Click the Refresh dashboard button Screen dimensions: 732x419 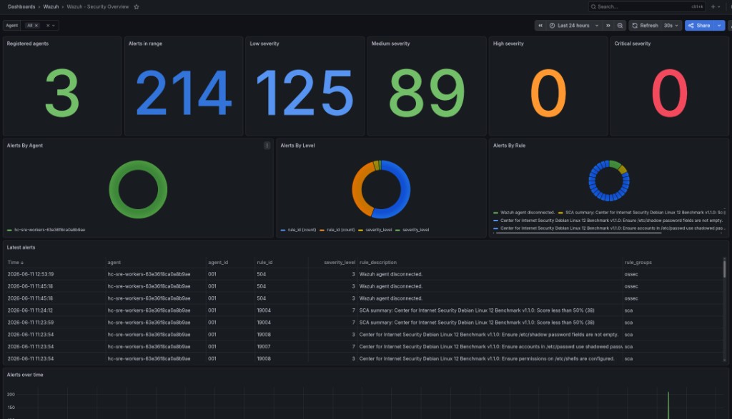[x=645, y=26]
